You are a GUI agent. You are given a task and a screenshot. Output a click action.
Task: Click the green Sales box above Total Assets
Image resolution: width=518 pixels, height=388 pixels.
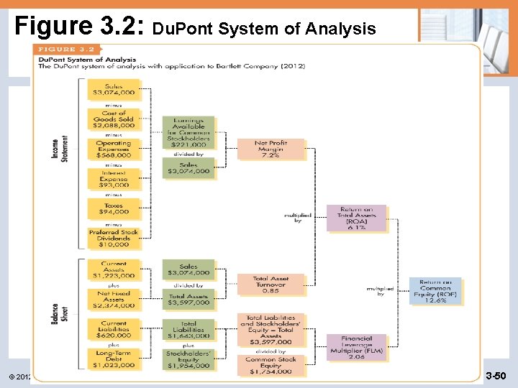tap(188, 269)
